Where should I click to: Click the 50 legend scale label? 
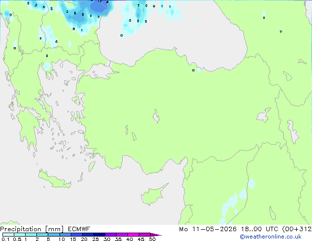pyautogui.click(x=152, y=239)
